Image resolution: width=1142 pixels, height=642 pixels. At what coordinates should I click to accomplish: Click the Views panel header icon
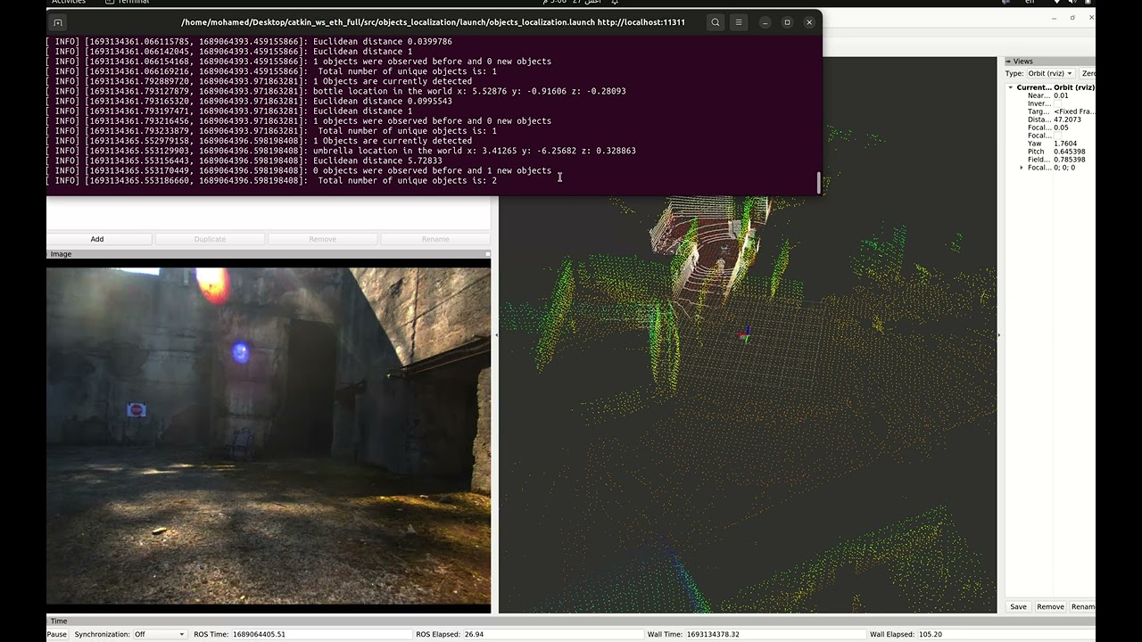tap(1009, 62)
